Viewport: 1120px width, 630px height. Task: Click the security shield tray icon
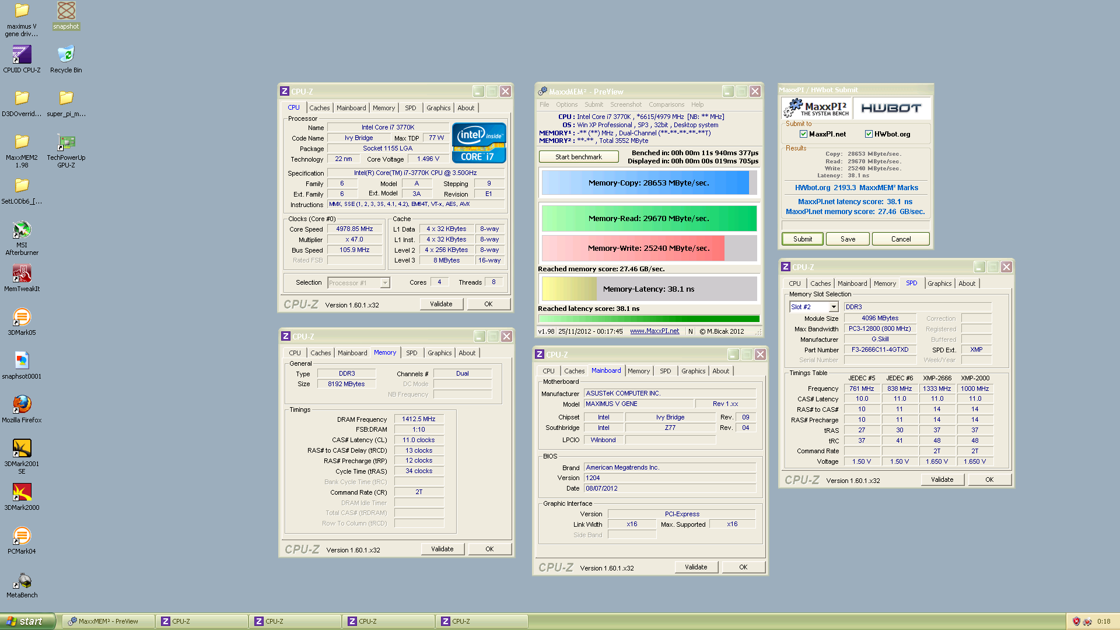pos(1076,621)
